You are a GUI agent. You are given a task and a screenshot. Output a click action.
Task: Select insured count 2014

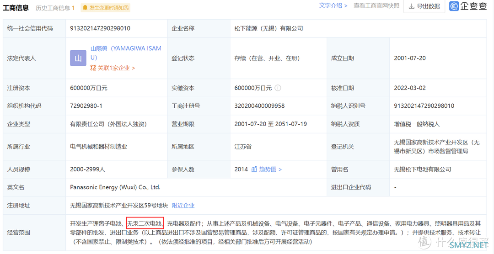242,169
